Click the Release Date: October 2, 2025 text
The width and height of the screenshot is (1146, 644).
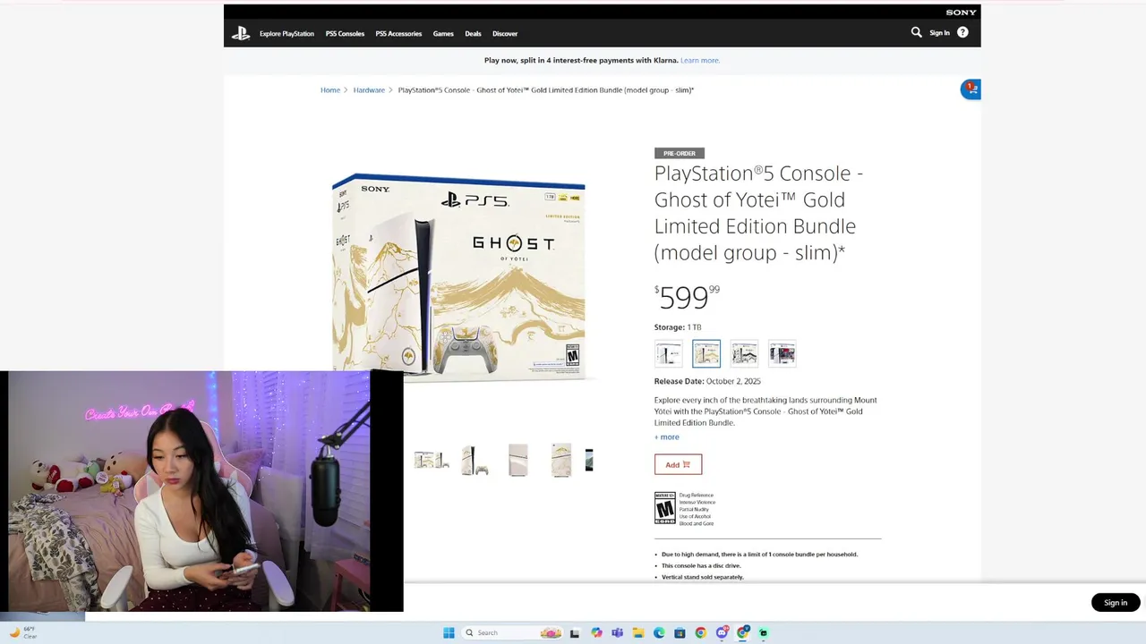point(707,381)
